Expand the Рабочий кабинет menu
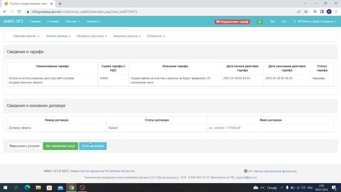The height and width of the screenshot is (192, 341). (26, 36)
